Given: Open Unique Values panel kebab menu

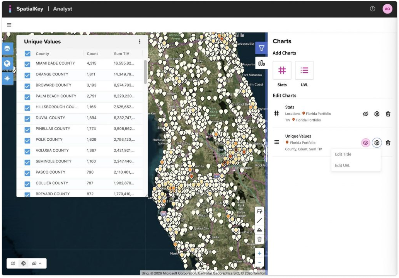Looking at the screenshot, I should 140,42.
